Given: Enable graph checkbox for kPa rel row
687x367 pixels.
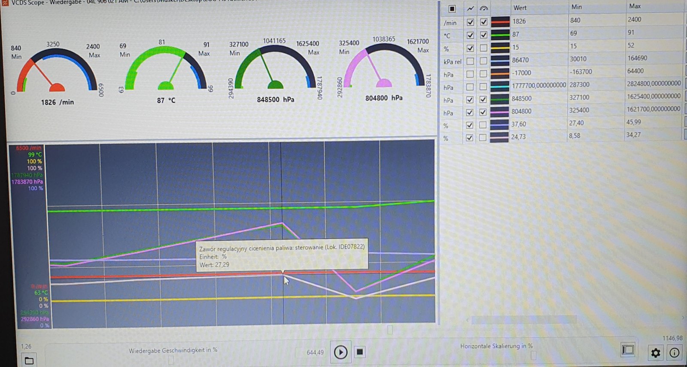Looking at the screenshot, I should click(x=470, y=61).
